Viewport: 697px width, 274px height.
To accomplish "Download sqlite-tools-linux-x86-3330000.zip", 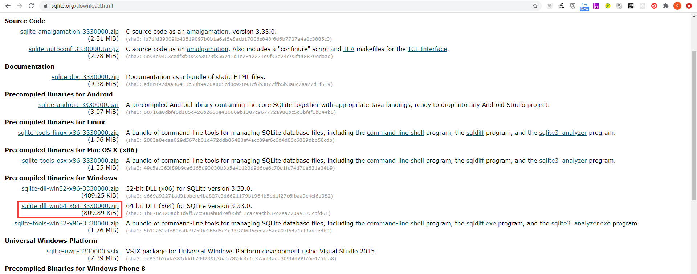I will pyautogui.click(x=68, y=133).
